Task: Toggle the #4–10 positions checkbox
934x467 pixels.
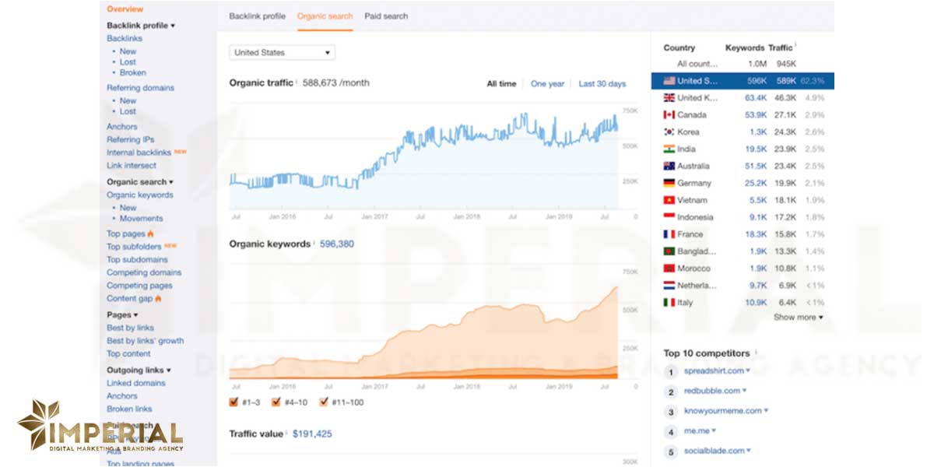Action: pos(276,402)
